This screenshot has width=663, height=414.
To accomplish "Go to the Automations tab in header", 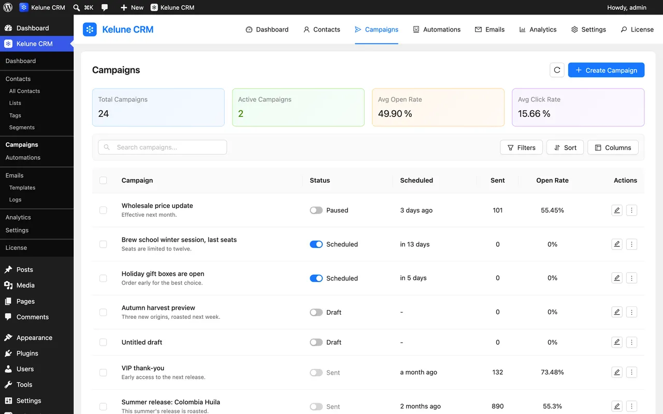I will 437,29.
